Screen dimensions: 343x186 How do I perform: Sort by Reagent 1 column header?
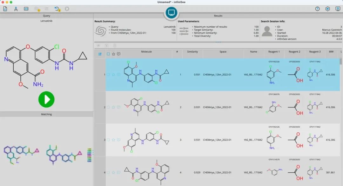click(274, 52)
